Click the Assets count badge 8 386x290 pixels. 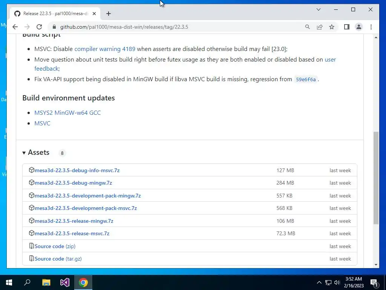(x=62, y=153)
